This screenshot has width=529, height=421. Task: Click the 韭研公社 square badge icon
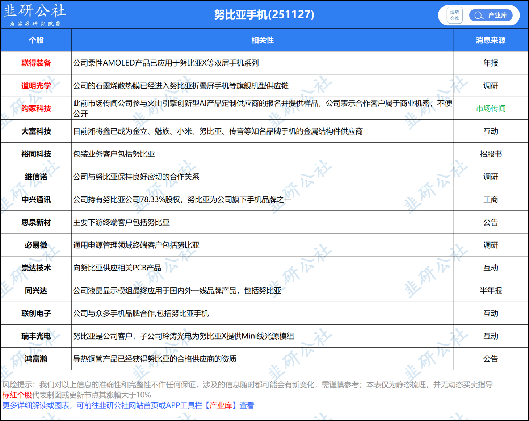pos(454,15)
